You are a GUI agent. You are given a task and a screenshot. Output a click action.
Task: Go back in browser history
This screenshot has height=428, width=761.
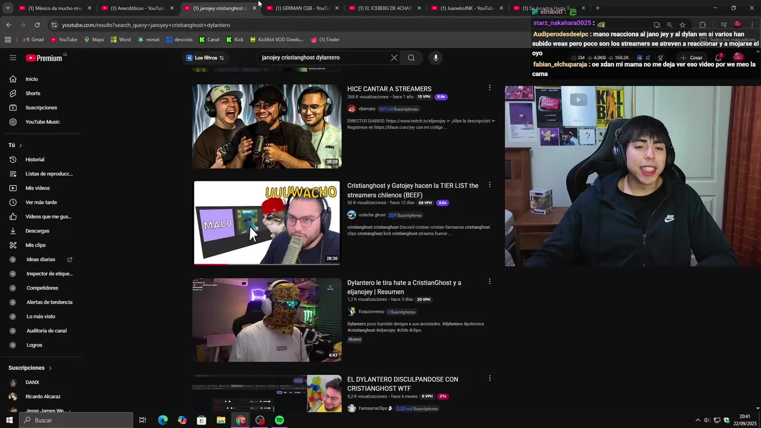(8, 25)
